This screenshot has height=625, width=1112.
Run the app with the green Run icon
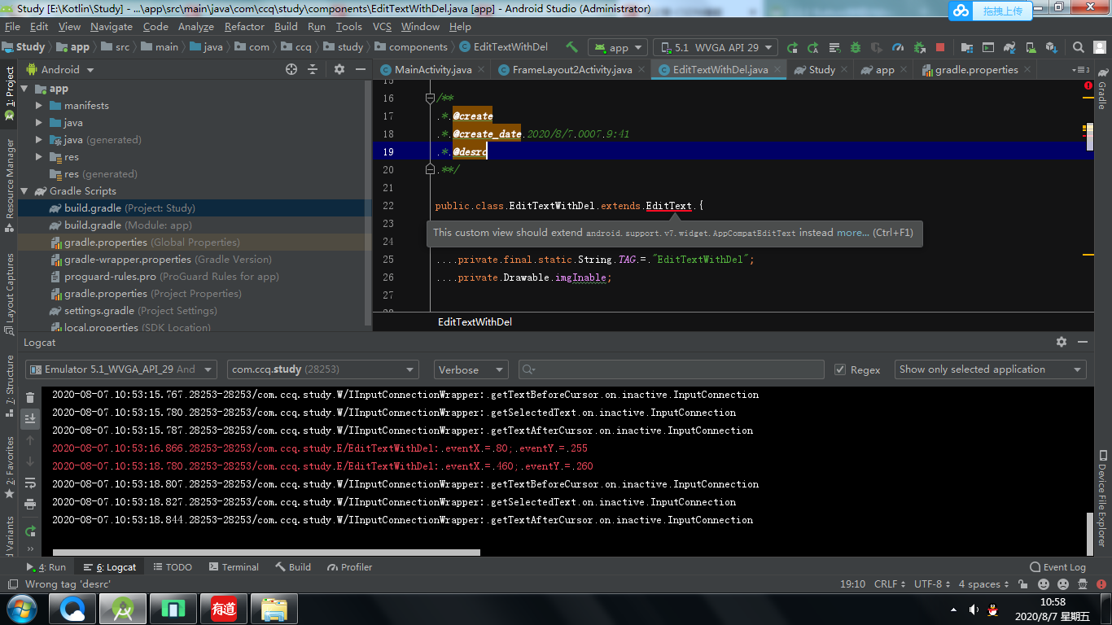pyautogui.click(x=792, y=46)
